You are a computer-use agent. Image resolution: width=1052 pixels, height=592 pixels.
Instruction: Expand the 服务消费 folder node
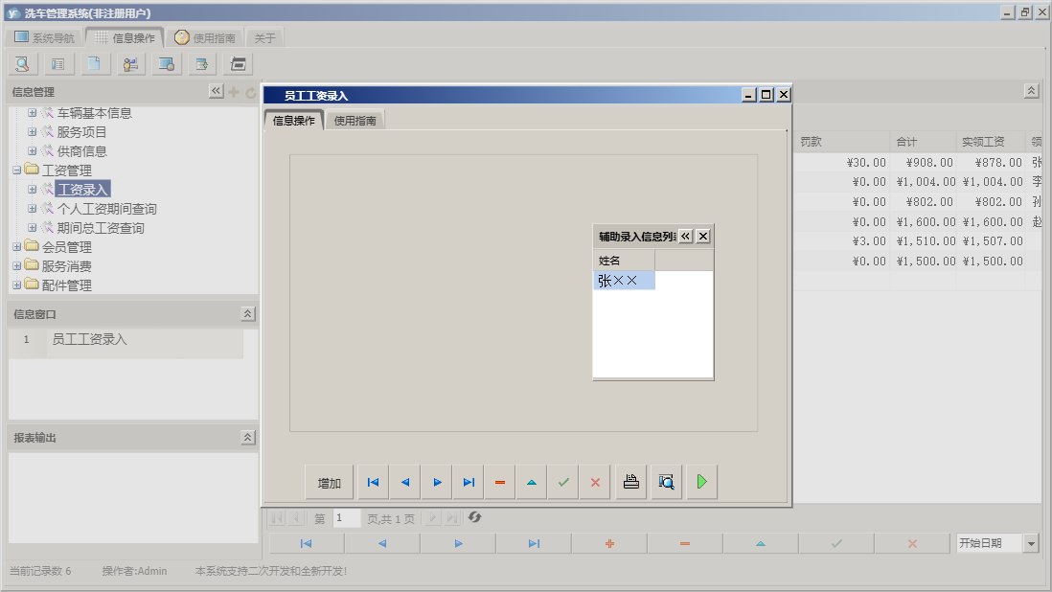pos(17,266)
